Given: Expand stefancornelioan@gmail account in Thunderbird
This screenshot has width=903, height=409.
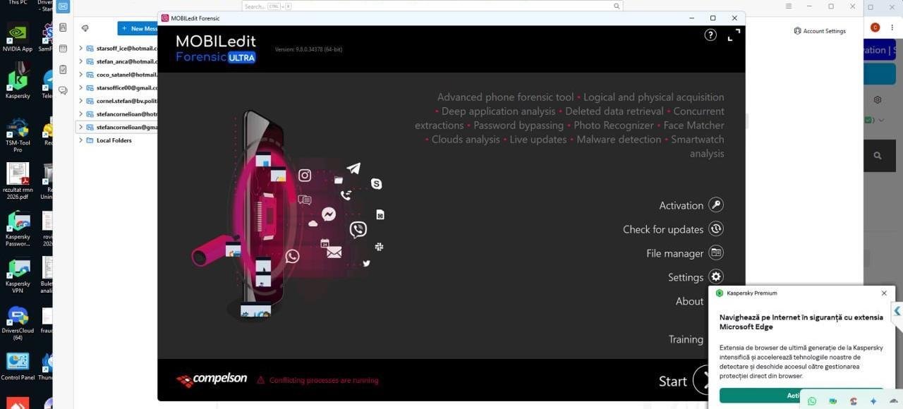Looking at the screenshot, I should pos(81,128).
